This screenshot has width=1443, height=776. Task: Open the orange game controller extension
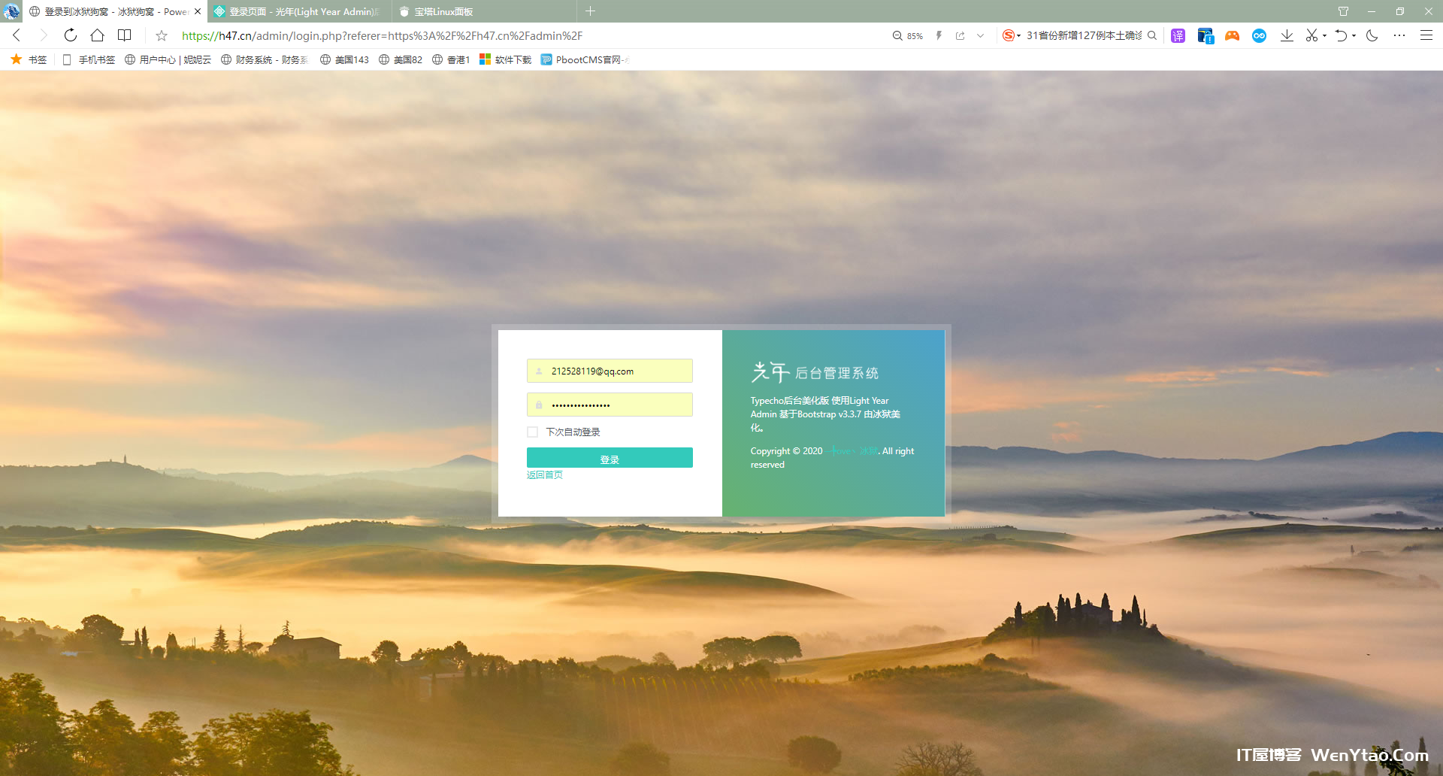click(1232, 35)
